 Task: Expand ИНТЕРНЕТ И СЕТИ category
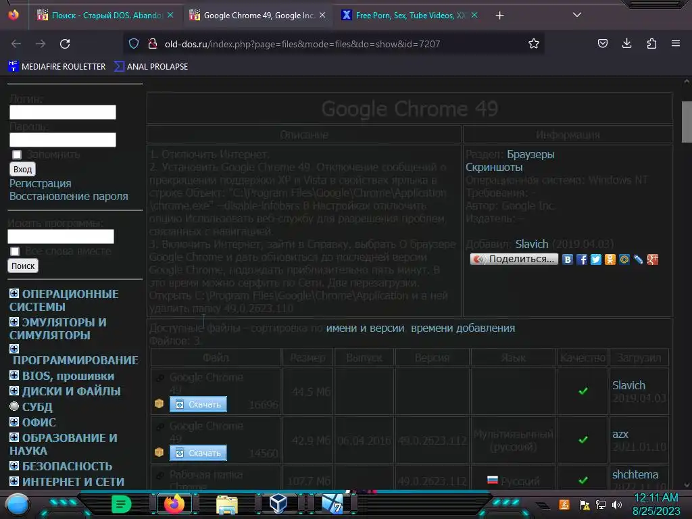coord(14,481)
